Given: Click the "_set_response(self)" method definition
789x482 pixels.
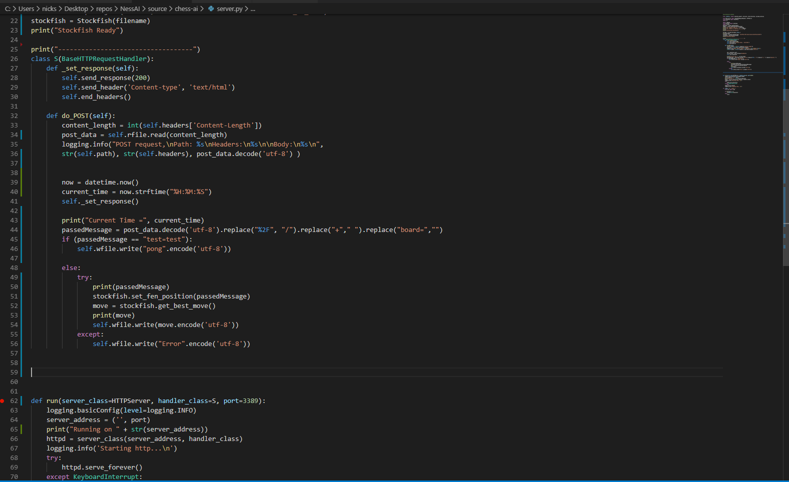Looking at the screenshot, I should coord(98,68).
